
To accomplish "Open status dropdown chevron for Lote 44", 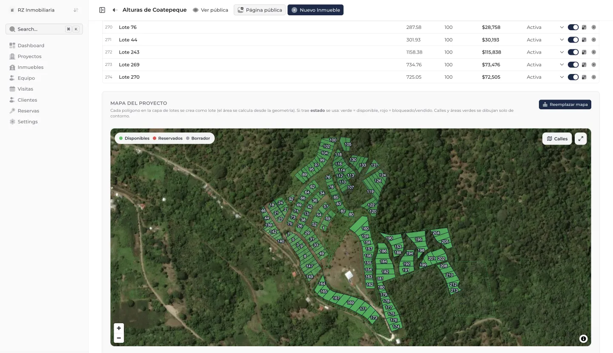I will (562, 40).
